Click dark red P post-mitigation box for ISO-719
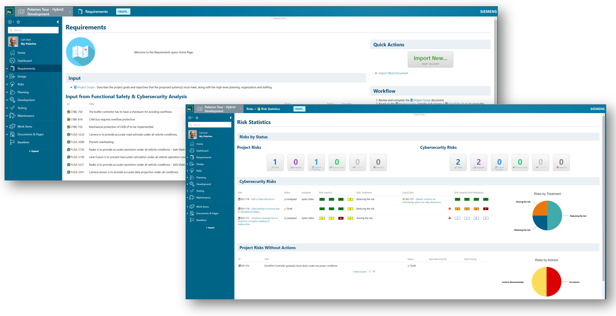616x316 pixels. (x=486, y=209)
